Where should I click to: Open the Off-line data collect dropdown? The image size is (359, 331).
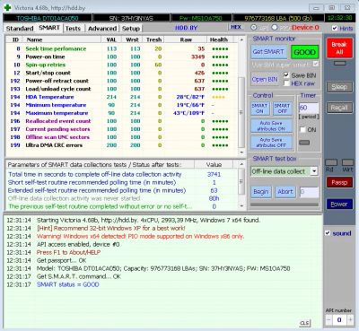click(x=314, y=171)
